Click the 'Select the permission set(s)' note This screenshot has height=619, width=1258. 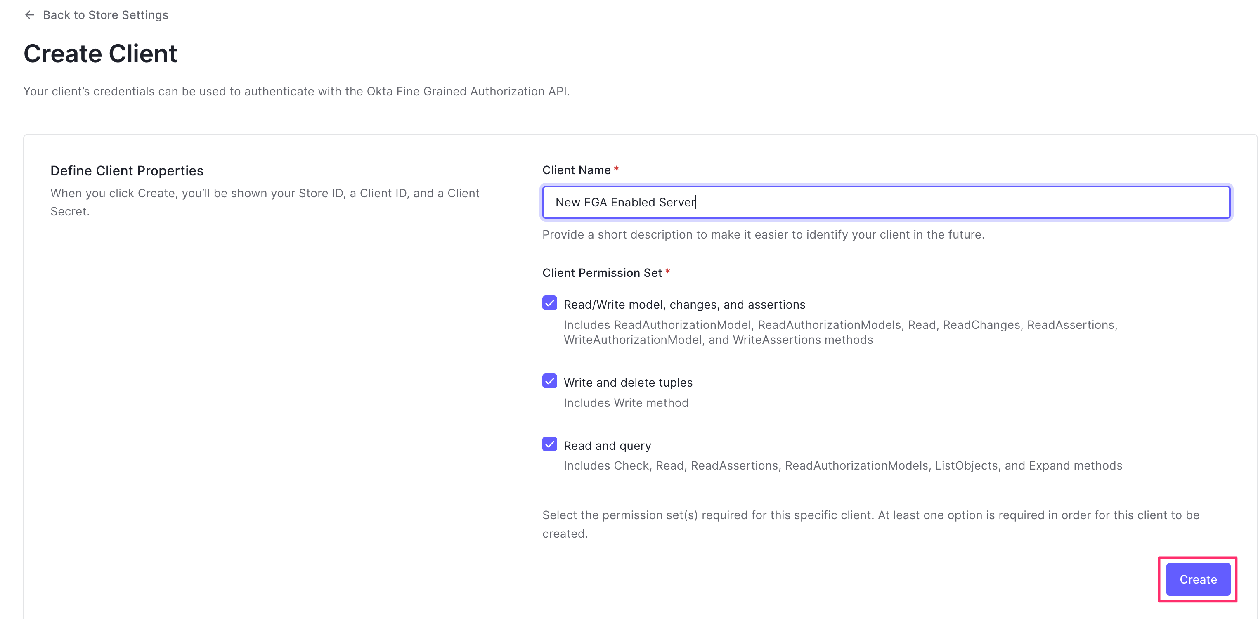point(870,524)
